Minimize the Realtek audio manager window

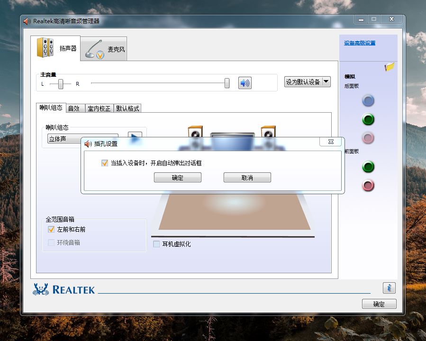361,19
